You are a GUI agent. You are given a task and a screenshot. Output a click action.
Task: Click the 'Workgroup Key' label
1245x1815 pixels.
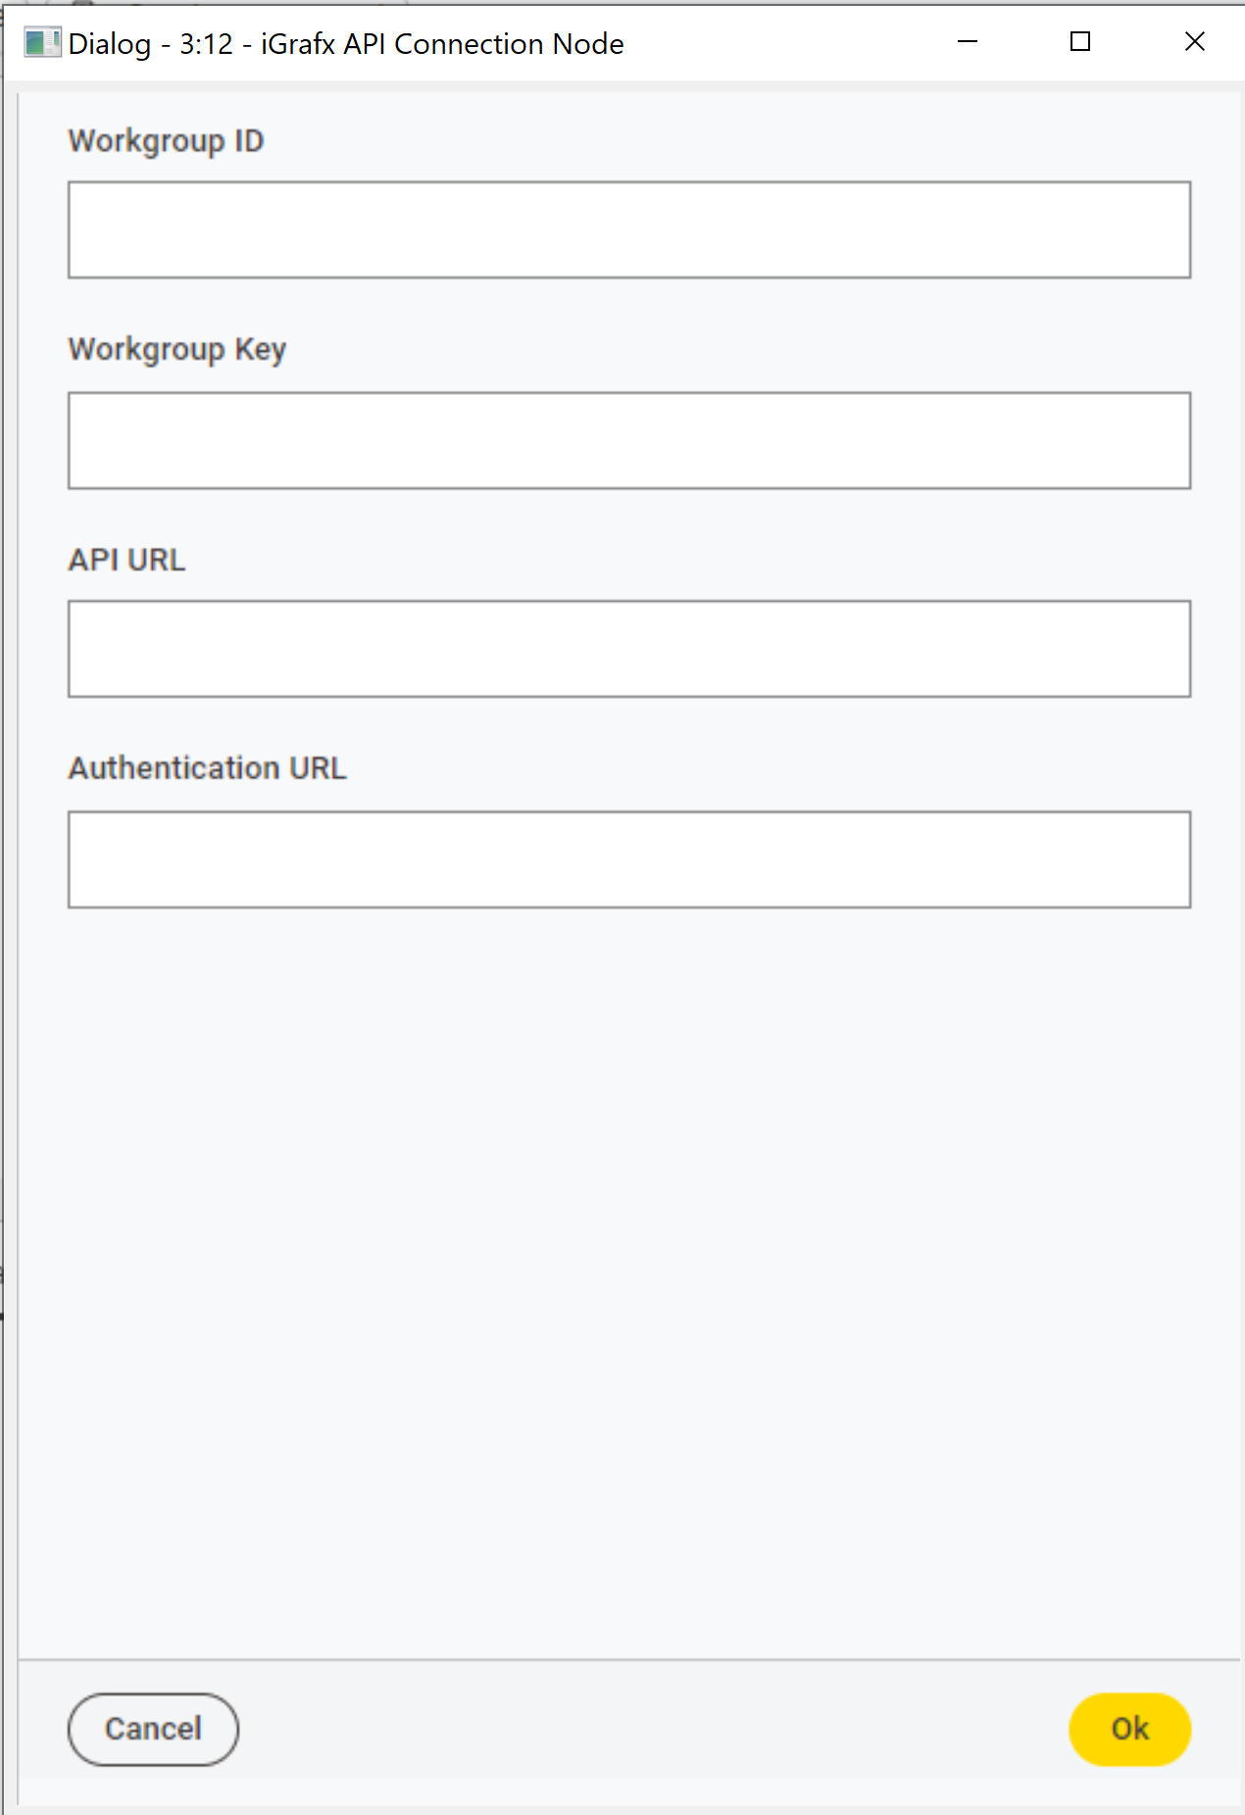pos(177,350)
